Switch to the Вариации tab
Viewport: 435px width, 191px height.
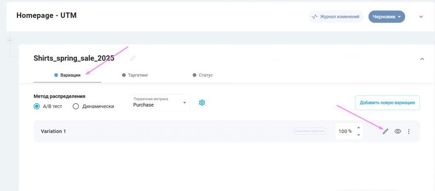point(67,75)
